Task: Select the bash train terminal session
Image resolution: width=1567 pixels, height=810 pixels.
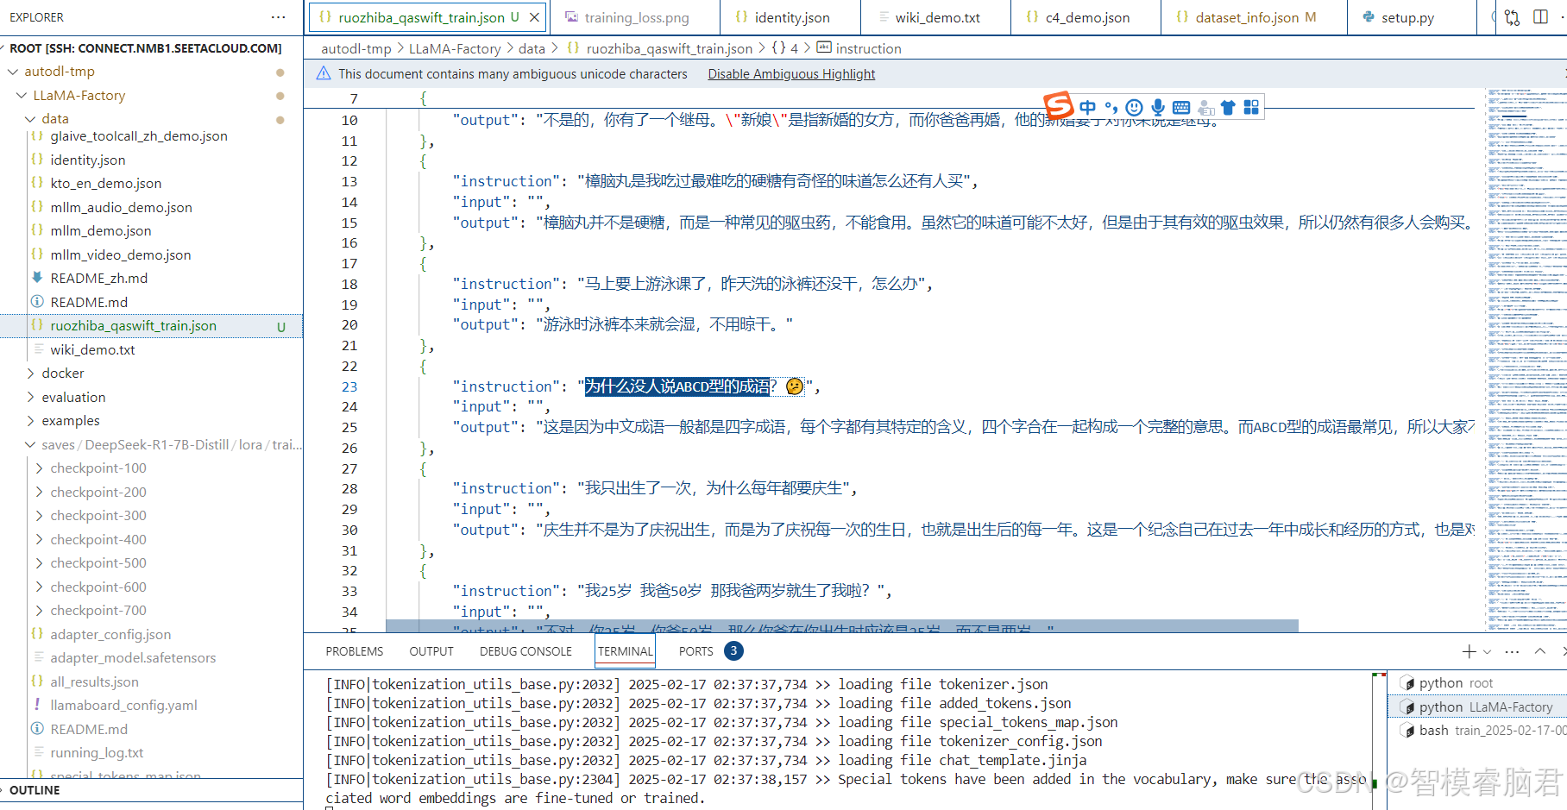Action: [x=1479, y=730]
